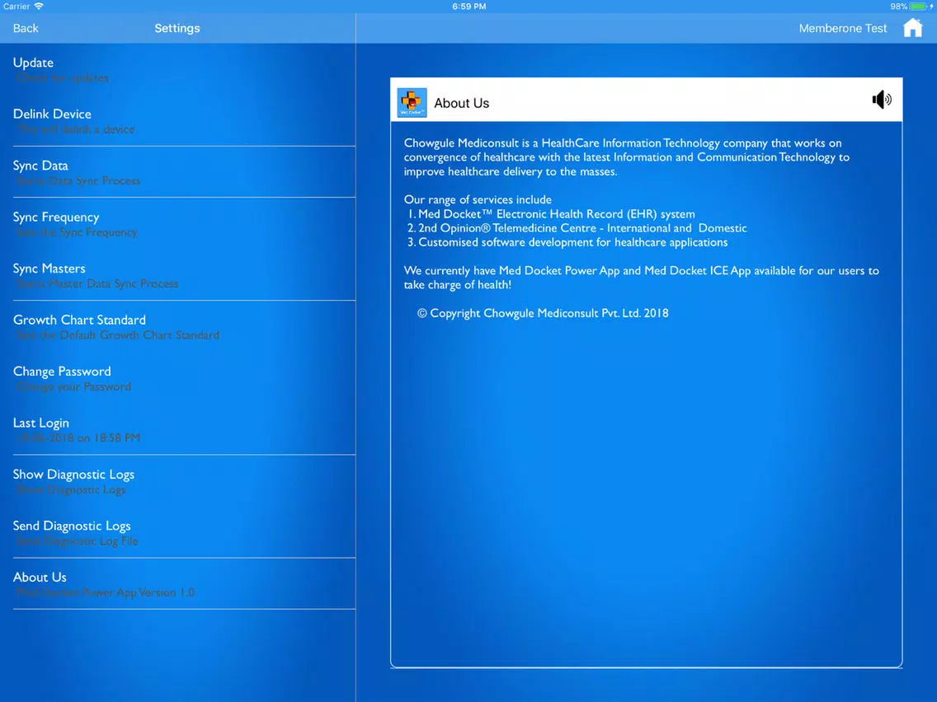This screenshot has width=937, height=702.
Task: Click the Settings title in header
Action: pyautogui.click(x=177, y=28)
